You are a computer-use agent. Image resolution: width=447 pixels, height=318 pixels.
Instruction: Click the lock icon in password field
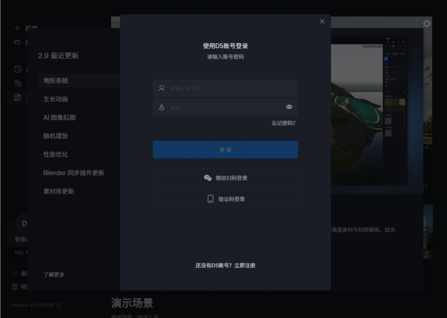tap(162, 107)
